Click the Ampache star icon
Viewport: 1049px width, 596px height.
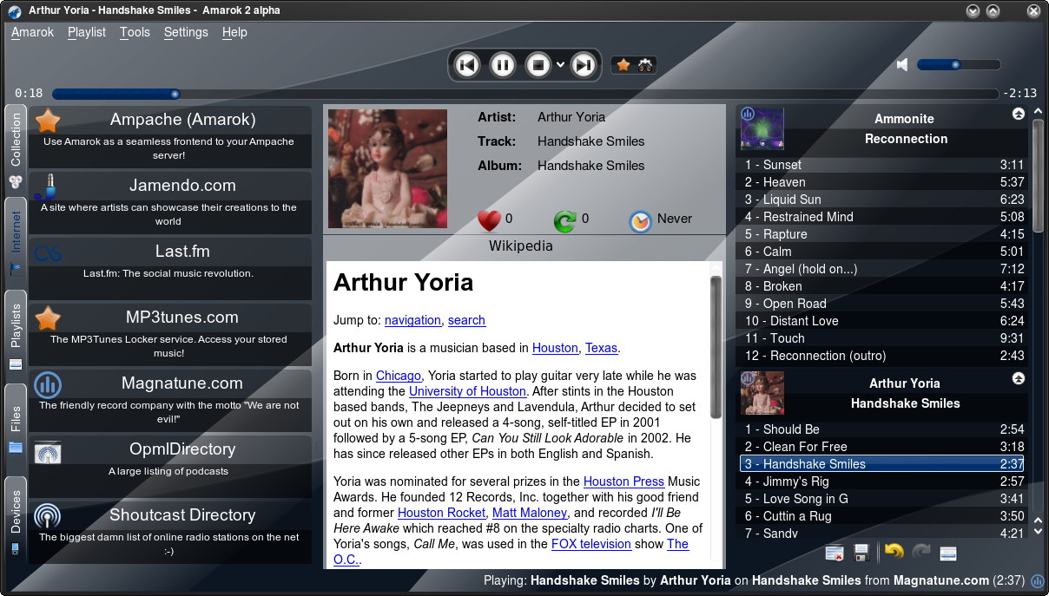tap(48, 121)
